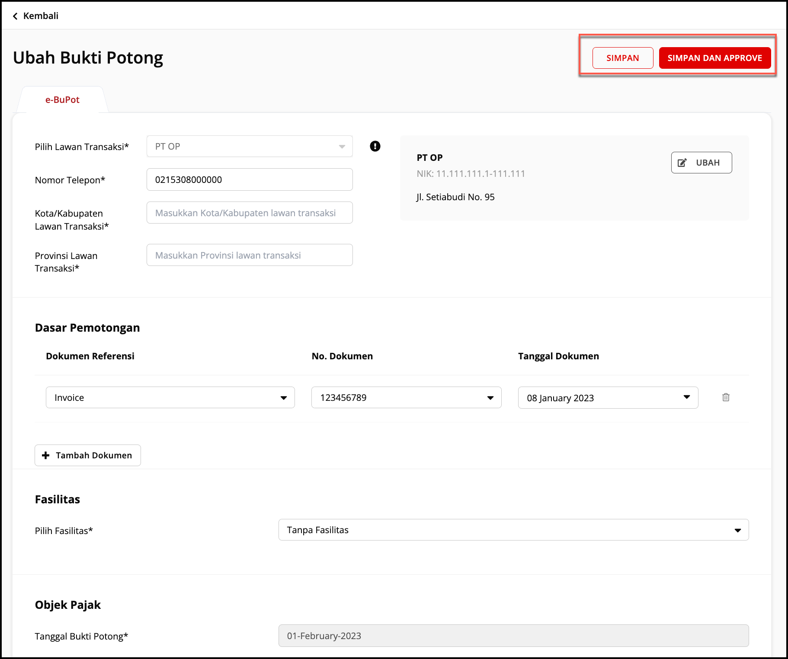This screenshot has height=659, width=788.
Task: Click the pencil edit icon on UBAH
Action: 682,163
